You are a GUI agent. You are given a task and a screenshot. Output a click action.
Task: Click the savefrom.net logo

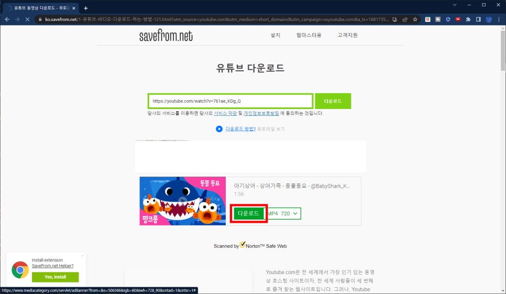coord(166,36)
